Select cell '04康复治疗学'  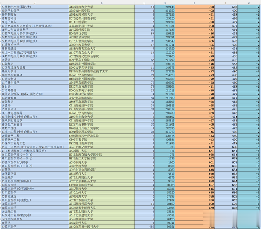[35, 45]
